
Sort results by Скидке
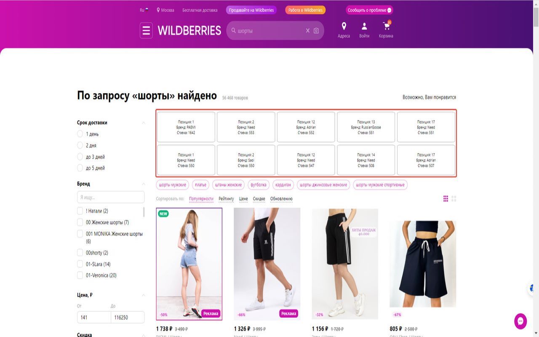[259, 199]
